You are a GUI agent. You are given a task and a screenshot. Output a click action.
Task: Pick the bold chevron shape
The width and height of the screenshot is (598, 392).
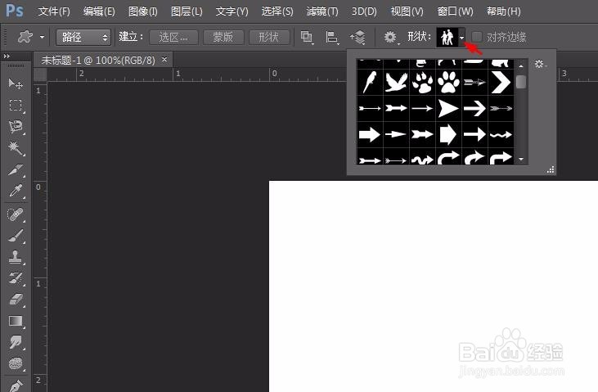pyautogui.click(x=501, y=82)
